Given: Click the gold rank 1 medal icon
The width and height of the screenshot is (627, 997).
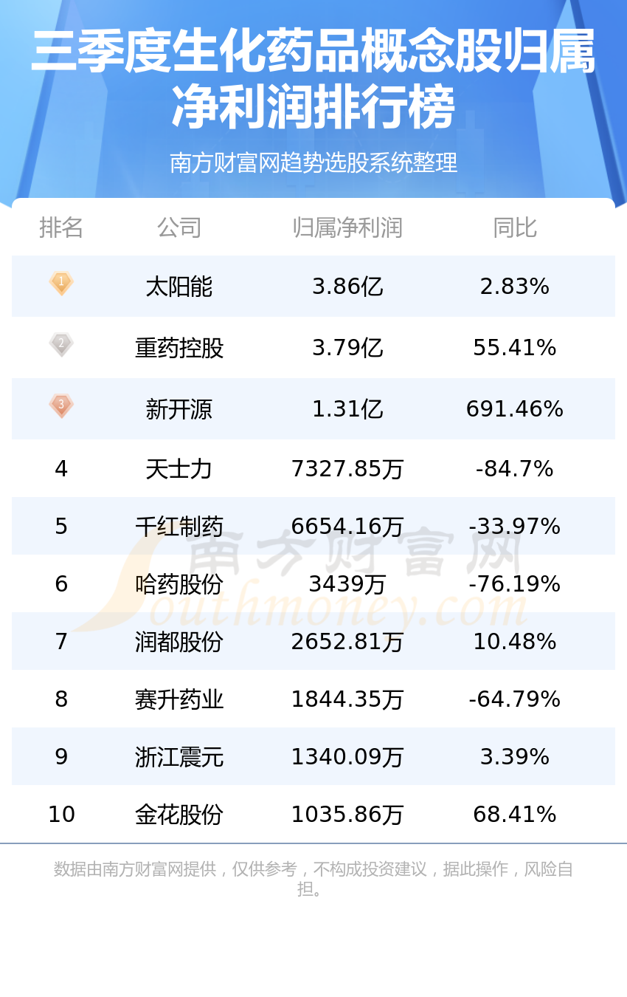Looking at the screenshot, I should (61, 284).
